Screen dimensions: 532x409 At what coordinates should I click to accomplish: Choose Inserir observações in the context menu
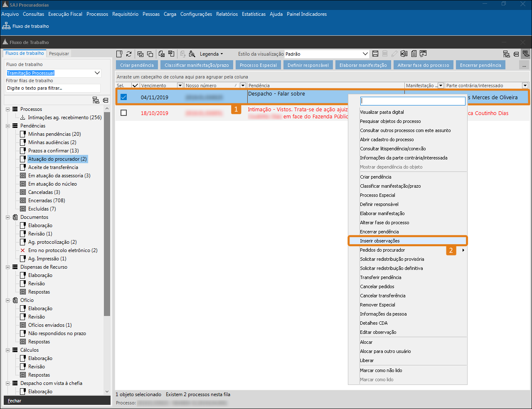(408, 241)
